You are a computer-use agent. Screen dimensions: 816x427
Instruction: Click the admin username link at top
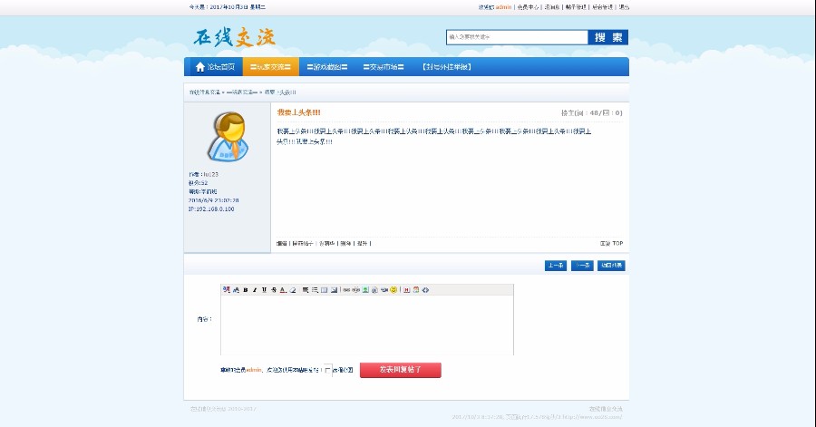coord(503,7)
